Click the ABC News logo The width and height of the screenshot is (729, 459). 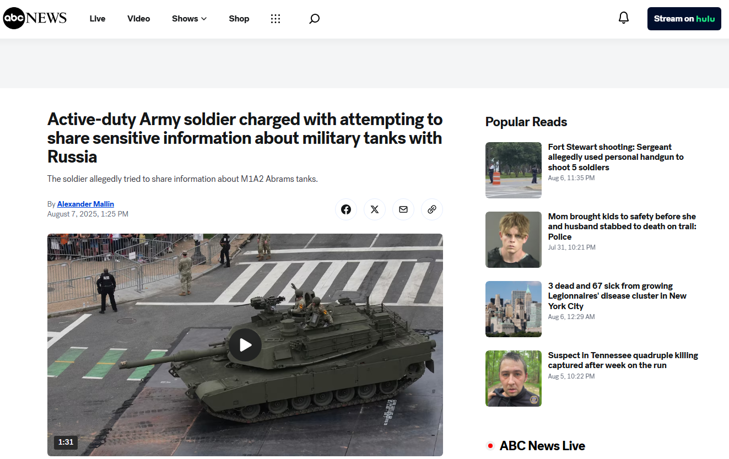35,18
